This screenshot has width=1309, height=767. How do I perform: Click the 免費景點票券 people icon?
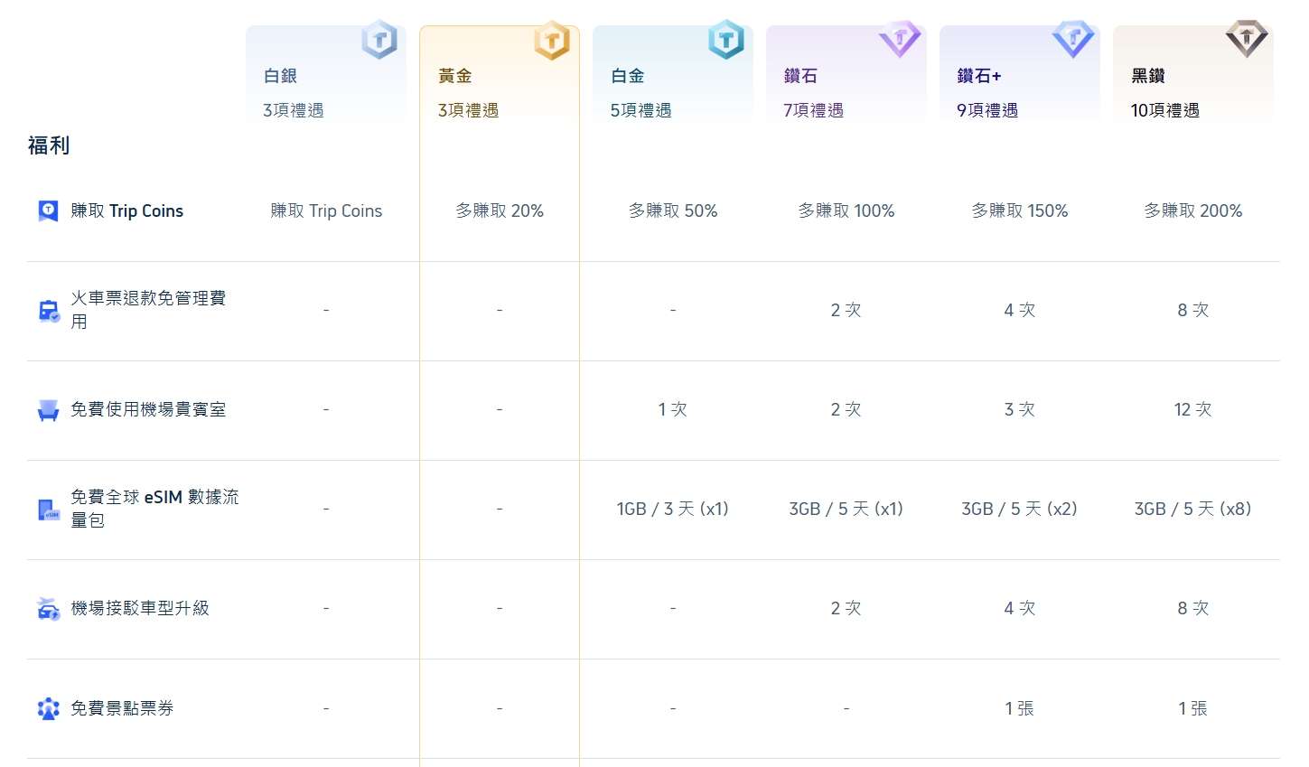point(47,708)
